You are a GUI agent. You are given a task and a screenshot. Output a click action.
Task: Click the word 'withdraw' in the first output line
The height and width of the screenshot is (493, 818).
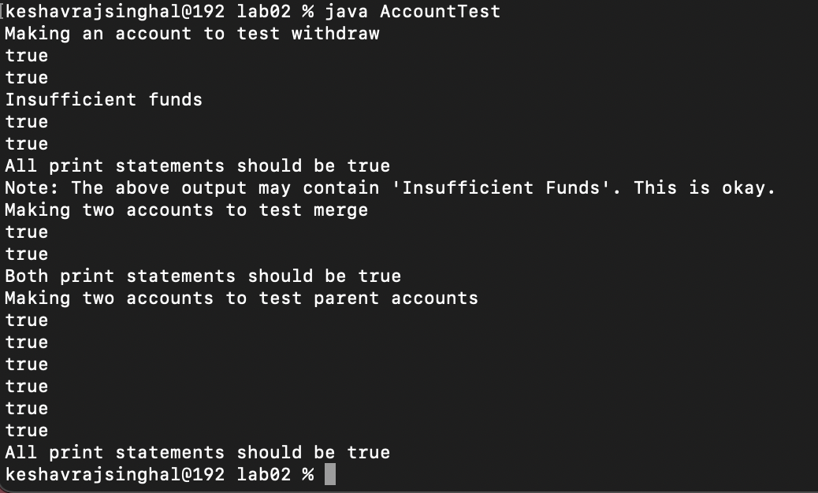pos(336,34)
